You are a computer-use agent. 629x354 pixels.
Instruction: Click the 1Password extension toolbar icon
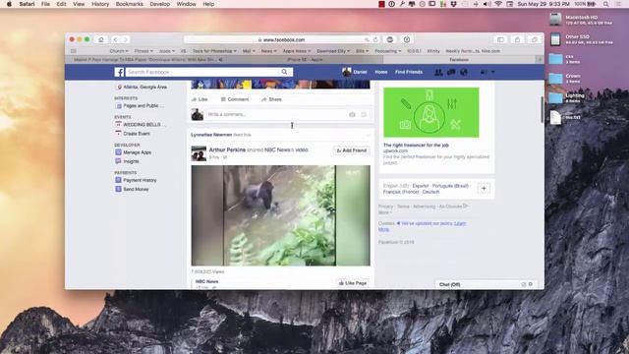pyautogui.click(x=406, y=39)
